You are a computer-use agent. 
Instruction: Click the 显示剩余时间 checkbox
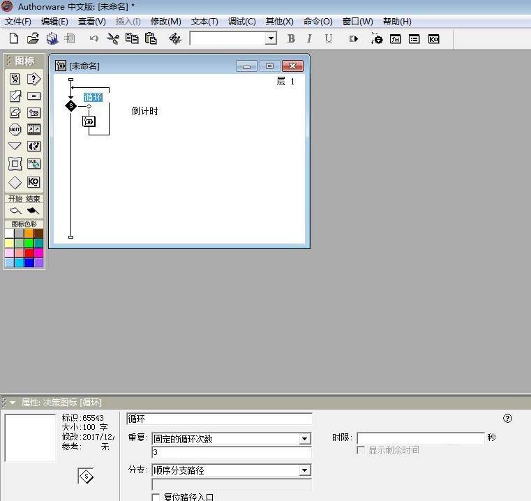coord(361,450)
